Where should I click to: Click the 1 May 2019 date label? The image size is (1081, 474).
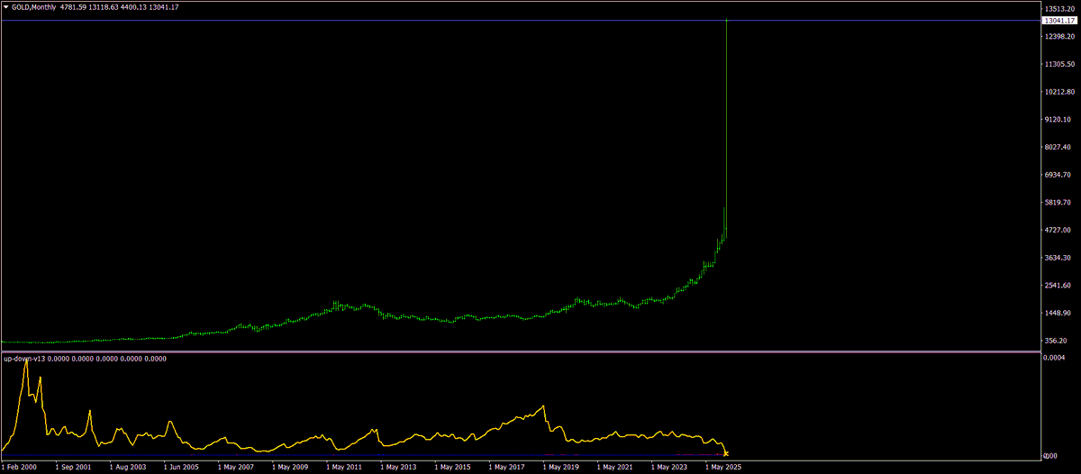pos(559,468)
